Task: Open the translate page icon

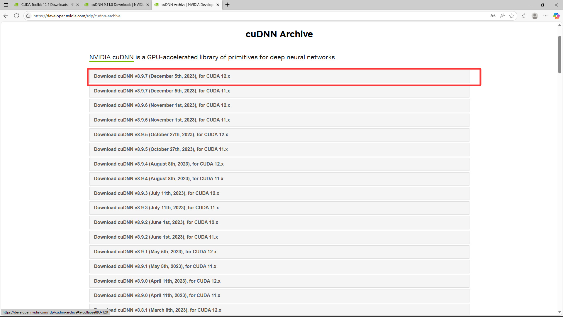Action: click(493, 16)
